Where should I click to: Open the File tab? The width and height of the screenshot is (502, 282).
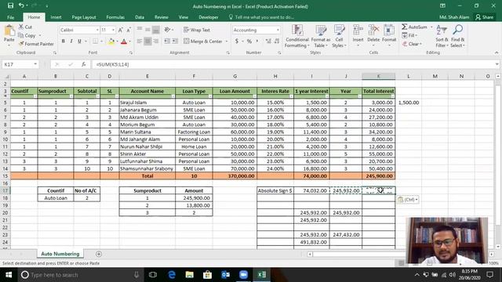pos(10,17)
